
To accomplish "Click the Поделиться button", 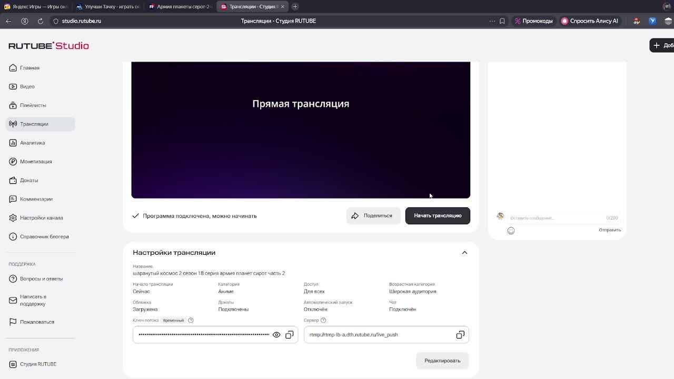I will [x=372, y=216].
